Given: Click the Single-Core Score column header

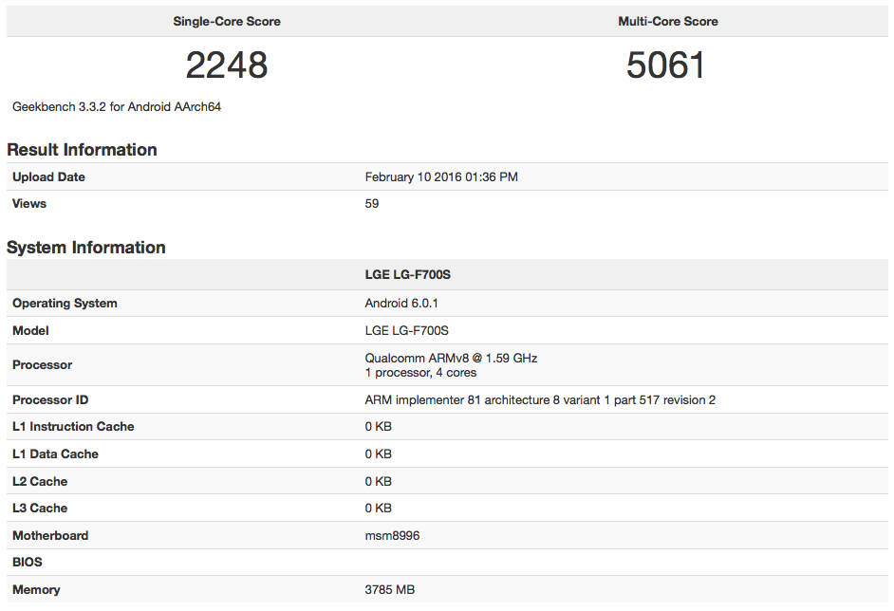Looking at the screenshot, I should [226, 21].
